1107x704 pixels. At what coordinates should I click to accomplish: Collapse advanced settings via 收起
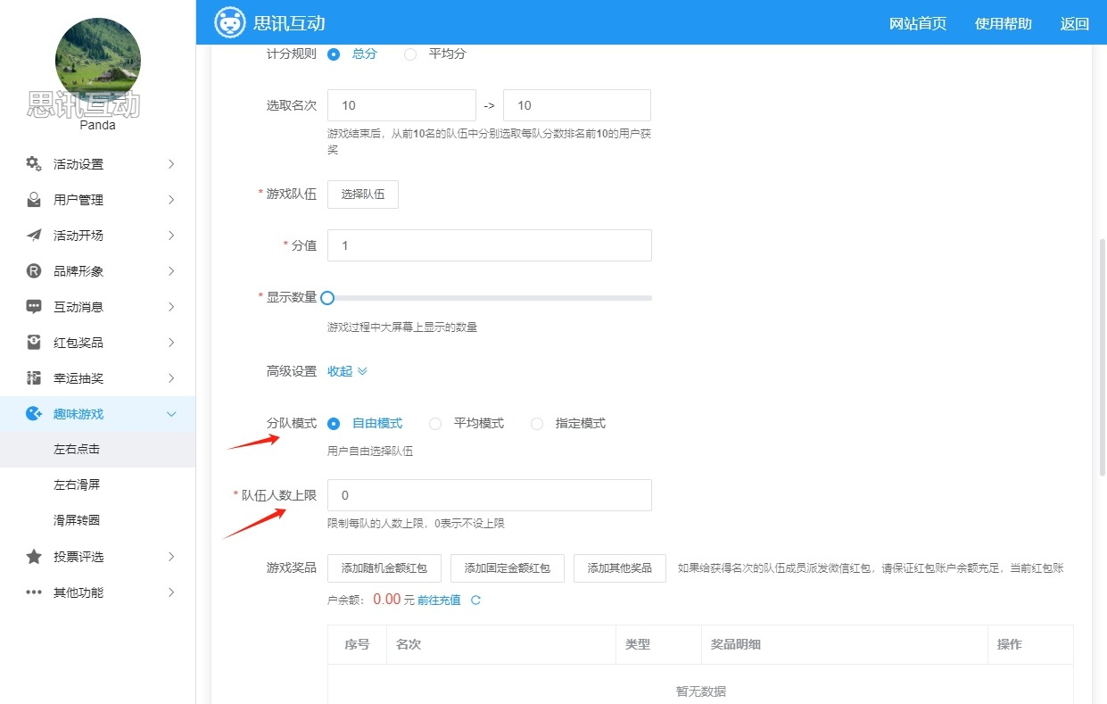pyautogui.click(x=347, y=370)
